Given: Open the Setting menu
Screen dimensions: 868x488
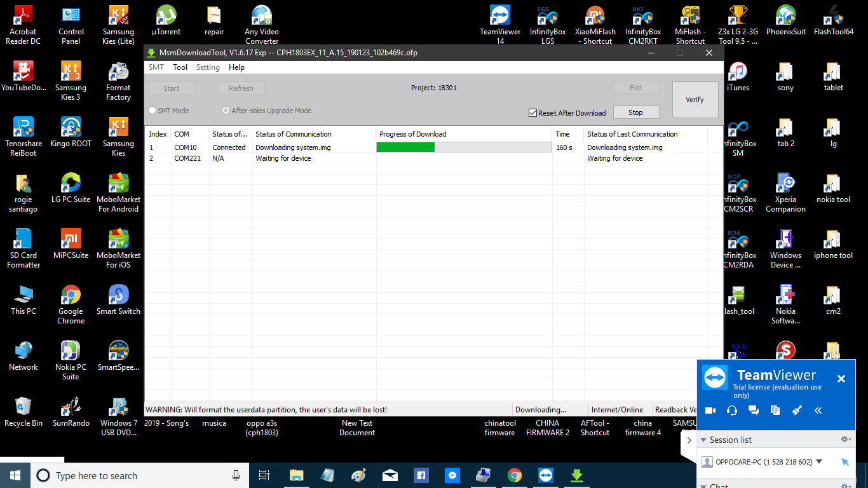Looking at the screenshot, I should (208, 67).
